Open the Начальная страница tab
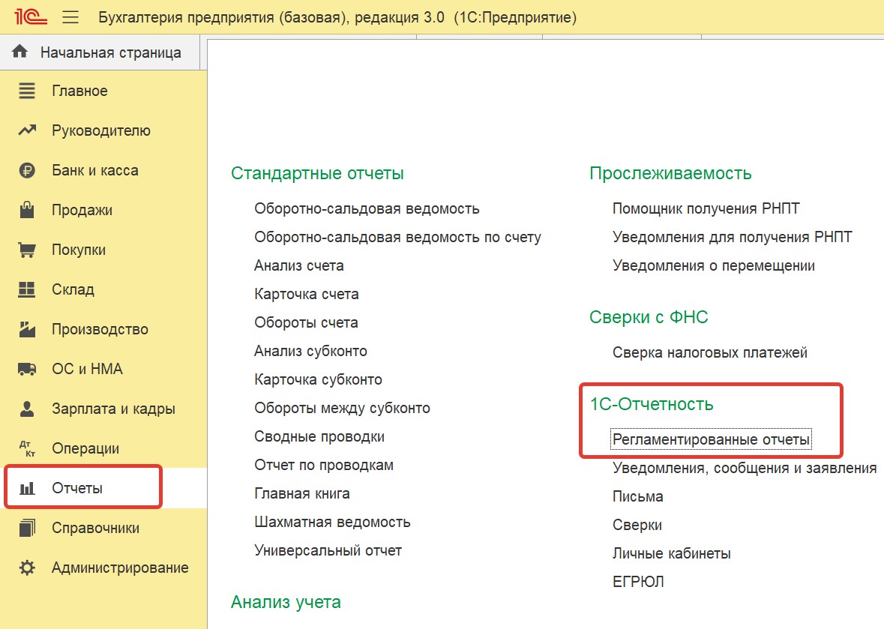 [x=100, y=52]
